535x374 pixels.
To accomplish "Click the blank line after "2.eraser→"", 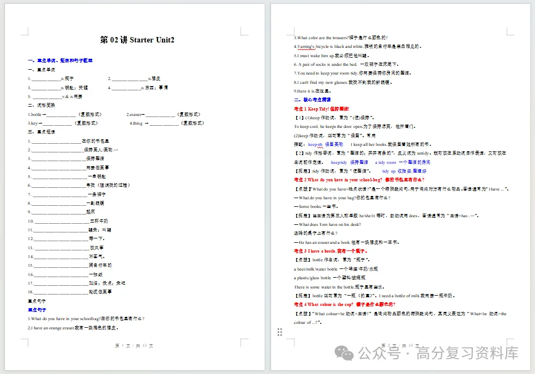I will (x=160, y=115).
